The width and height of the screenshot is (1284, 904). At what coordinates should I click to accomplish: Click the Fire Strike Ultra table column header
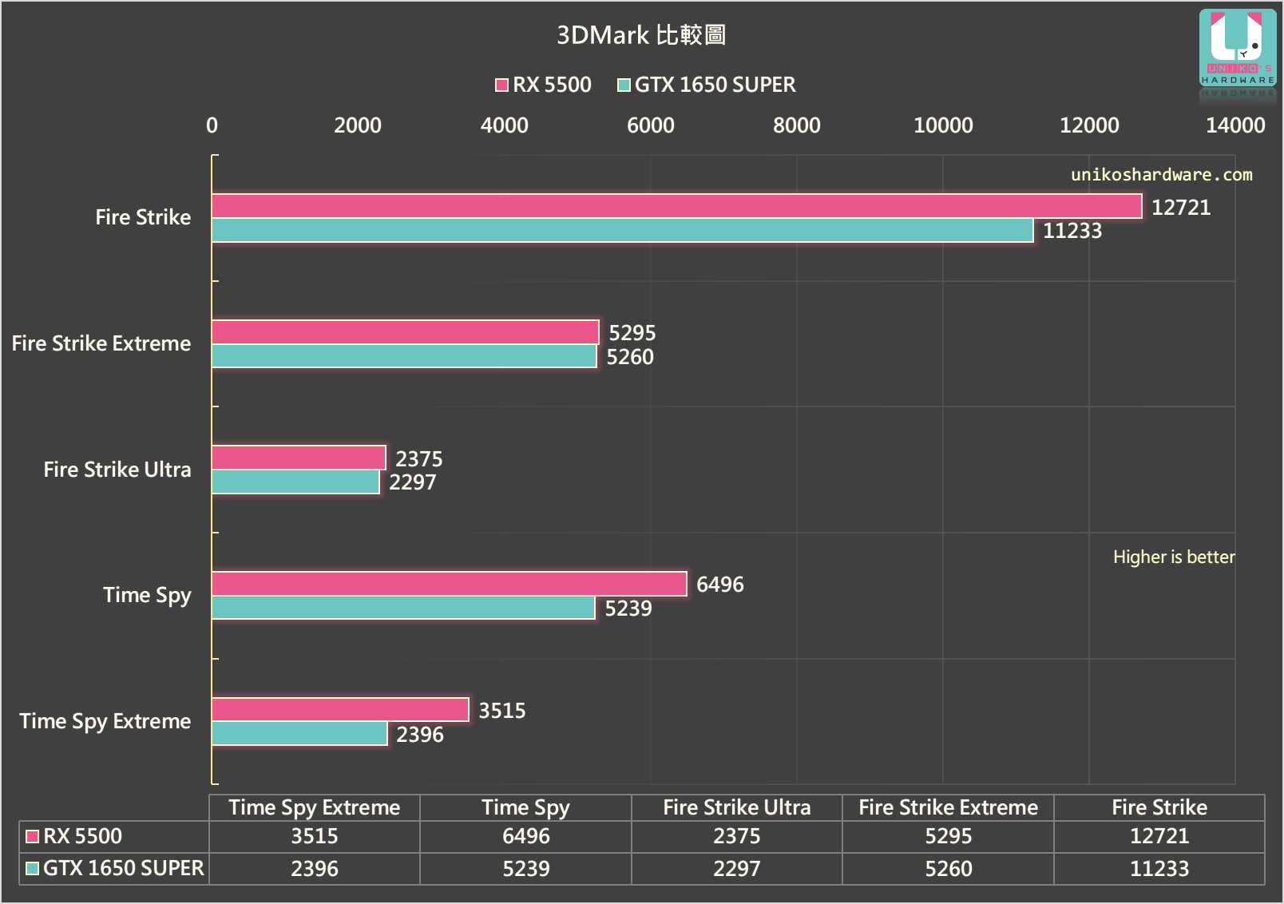pyautogui.click(x=737, y=807)
